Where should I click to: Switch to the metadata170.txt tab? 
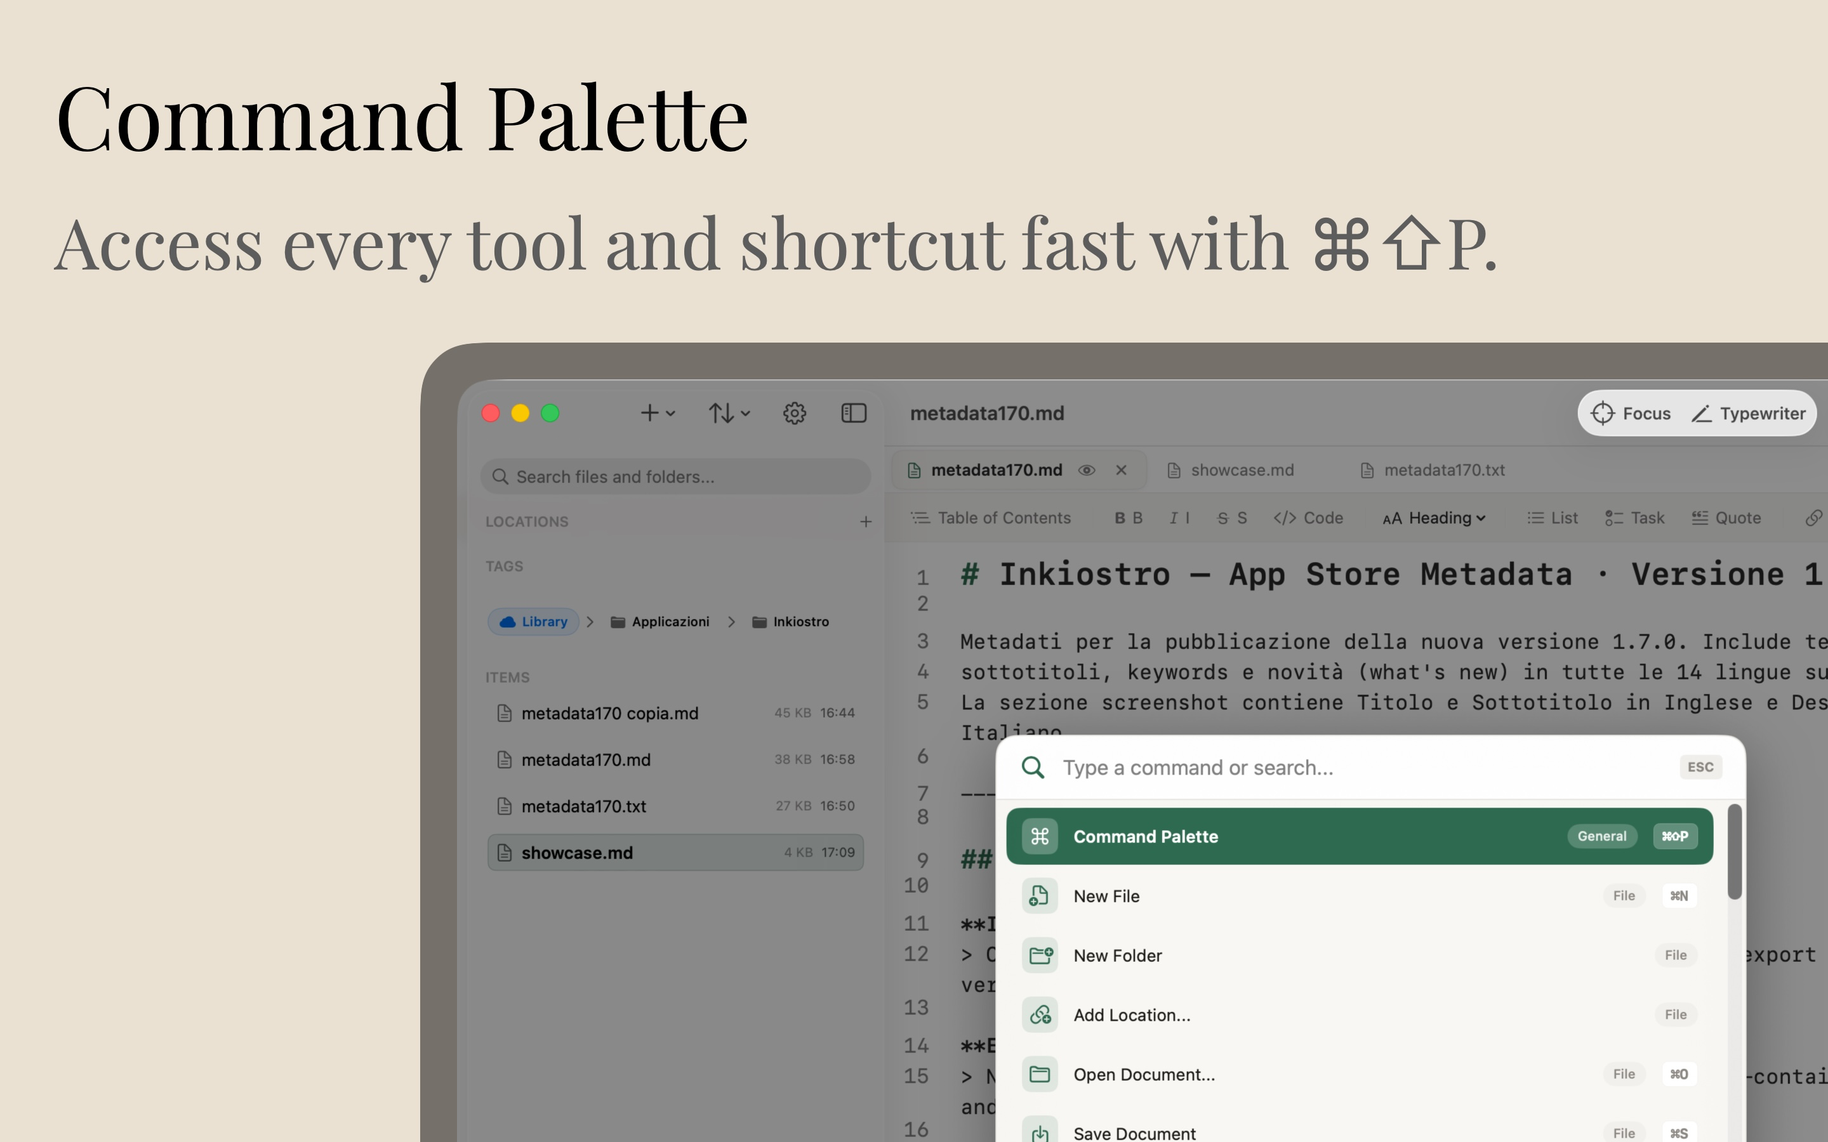(x=1433, y=469)
